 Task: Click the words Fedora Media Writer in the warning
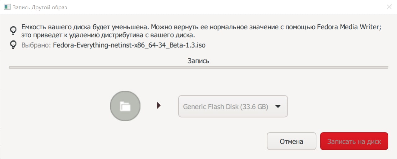(x=348, y=27)
